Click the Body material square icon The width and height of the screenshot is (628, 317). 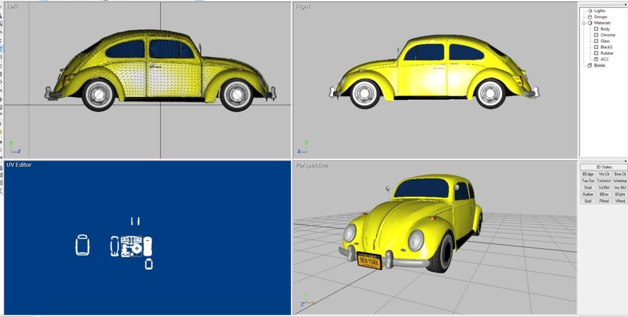[596, 29]
